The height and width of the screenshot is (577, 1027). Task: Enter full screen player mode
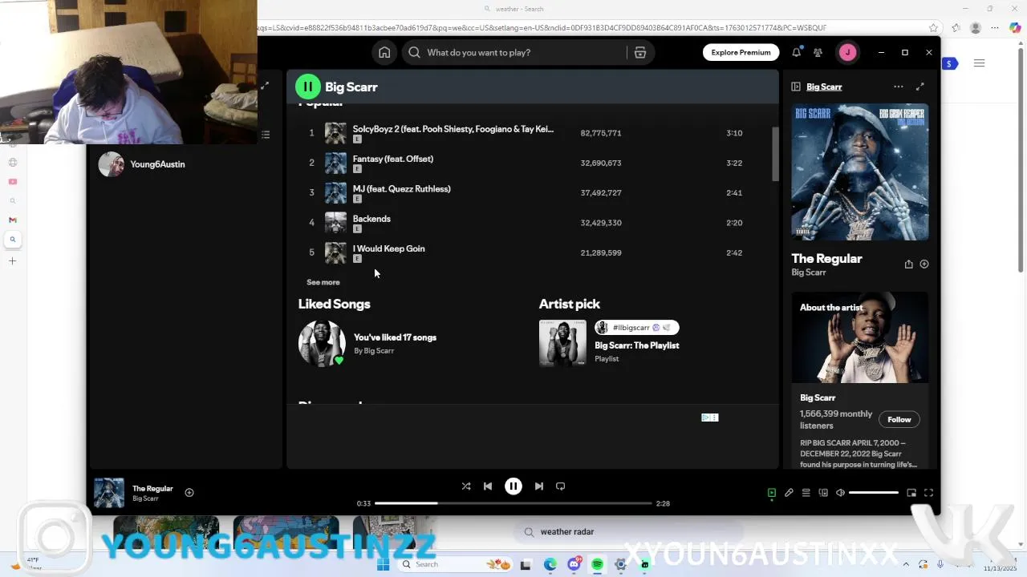[928, 493]
